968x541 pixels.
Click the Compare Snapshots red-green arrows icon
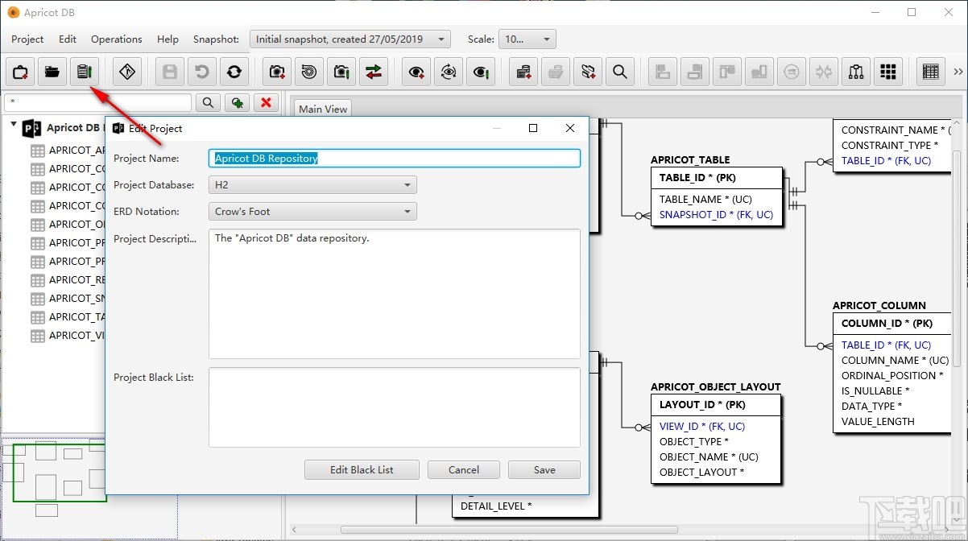tap(374, 72)
